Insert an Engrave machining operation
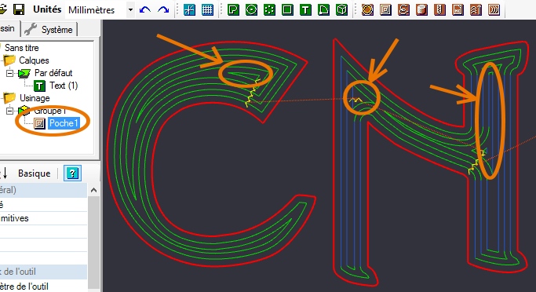536x292 pixels. click(x=403, y=9)
